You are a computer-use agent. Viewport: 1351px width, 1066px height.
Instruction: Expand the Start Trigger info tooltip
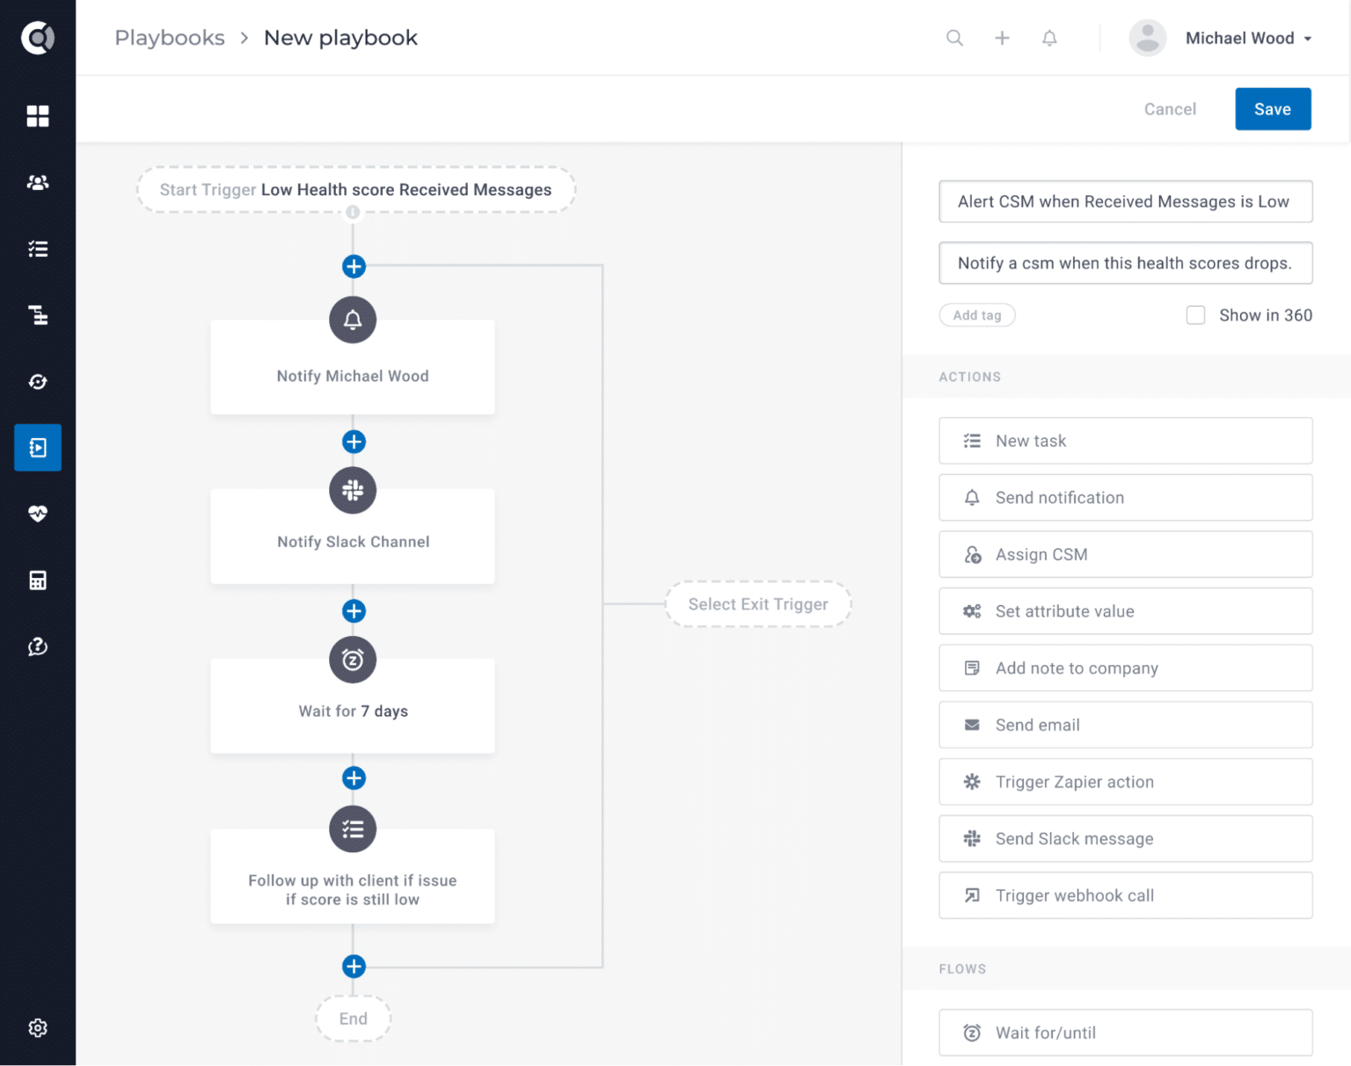pyautogui.click(x=353, y=211)
